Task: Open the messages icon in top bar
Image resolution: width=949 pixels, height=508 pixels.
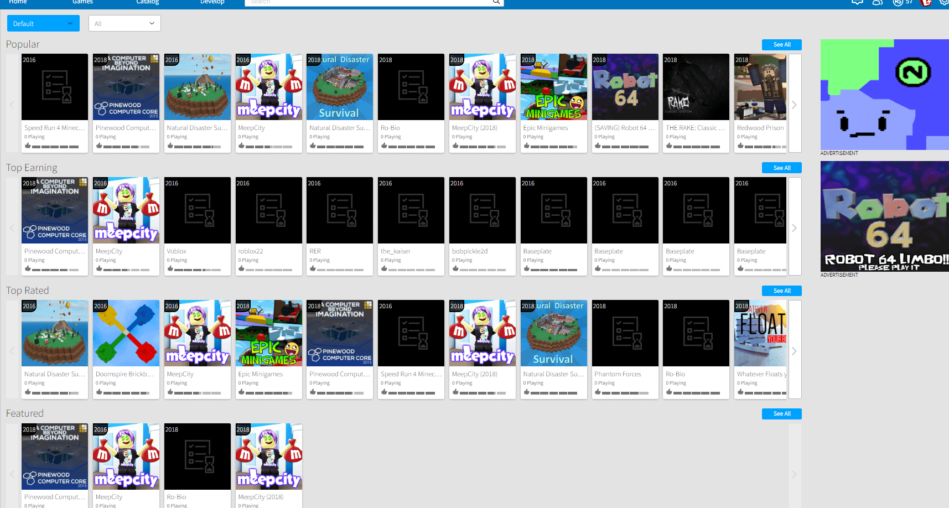Action: (857, 2)
